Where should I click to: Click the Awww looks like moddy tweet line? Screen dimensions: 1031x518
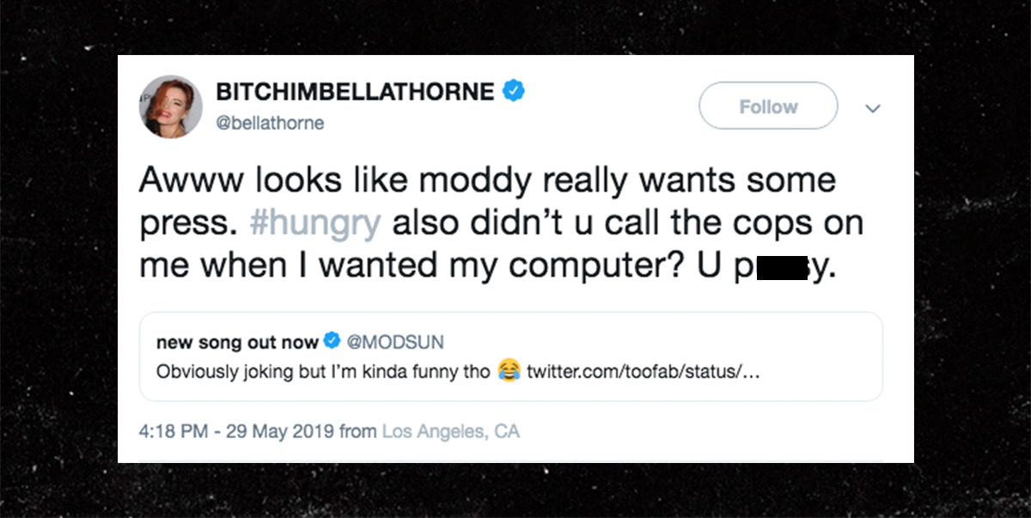pos(487,180)
